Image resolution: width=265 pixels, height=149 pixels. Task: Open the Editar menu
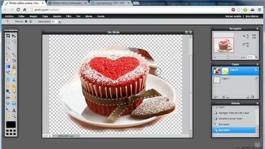22,16
